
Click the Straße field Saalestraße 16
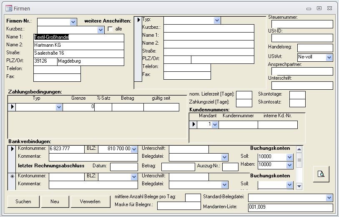(79, 54)
